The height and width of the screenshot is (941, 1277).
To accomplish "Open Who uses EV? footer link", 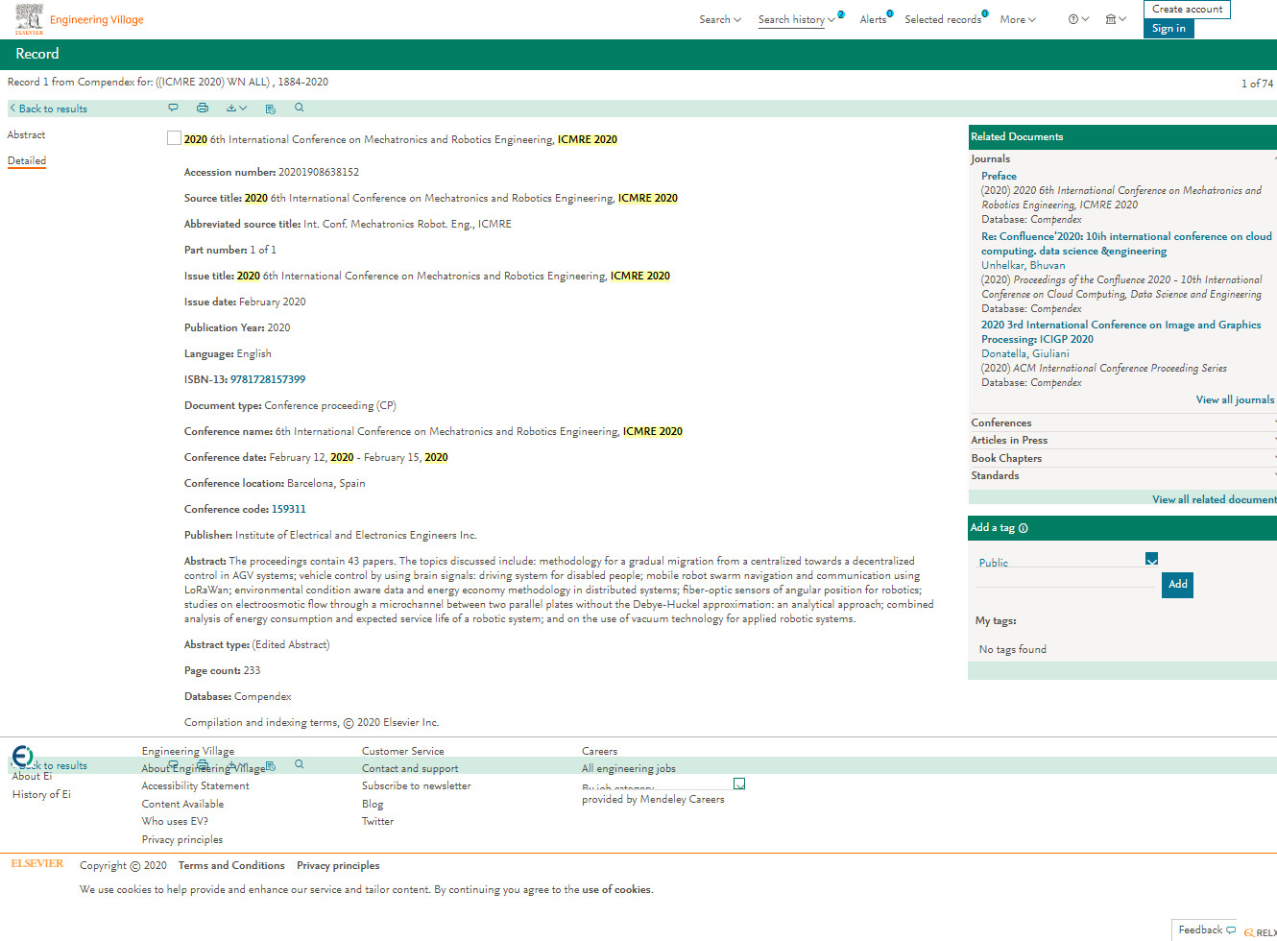I will coord(175,821).
